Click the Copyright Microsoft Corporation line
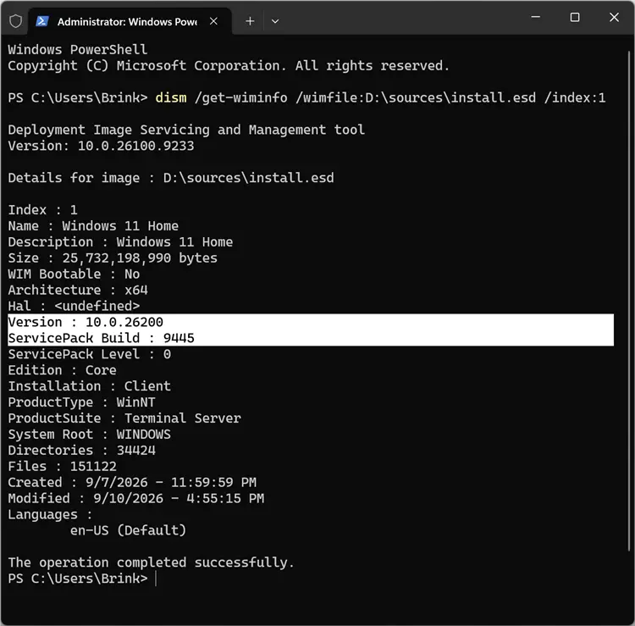Viewport: 635px width, 626px height. click(x=229, y=65)
